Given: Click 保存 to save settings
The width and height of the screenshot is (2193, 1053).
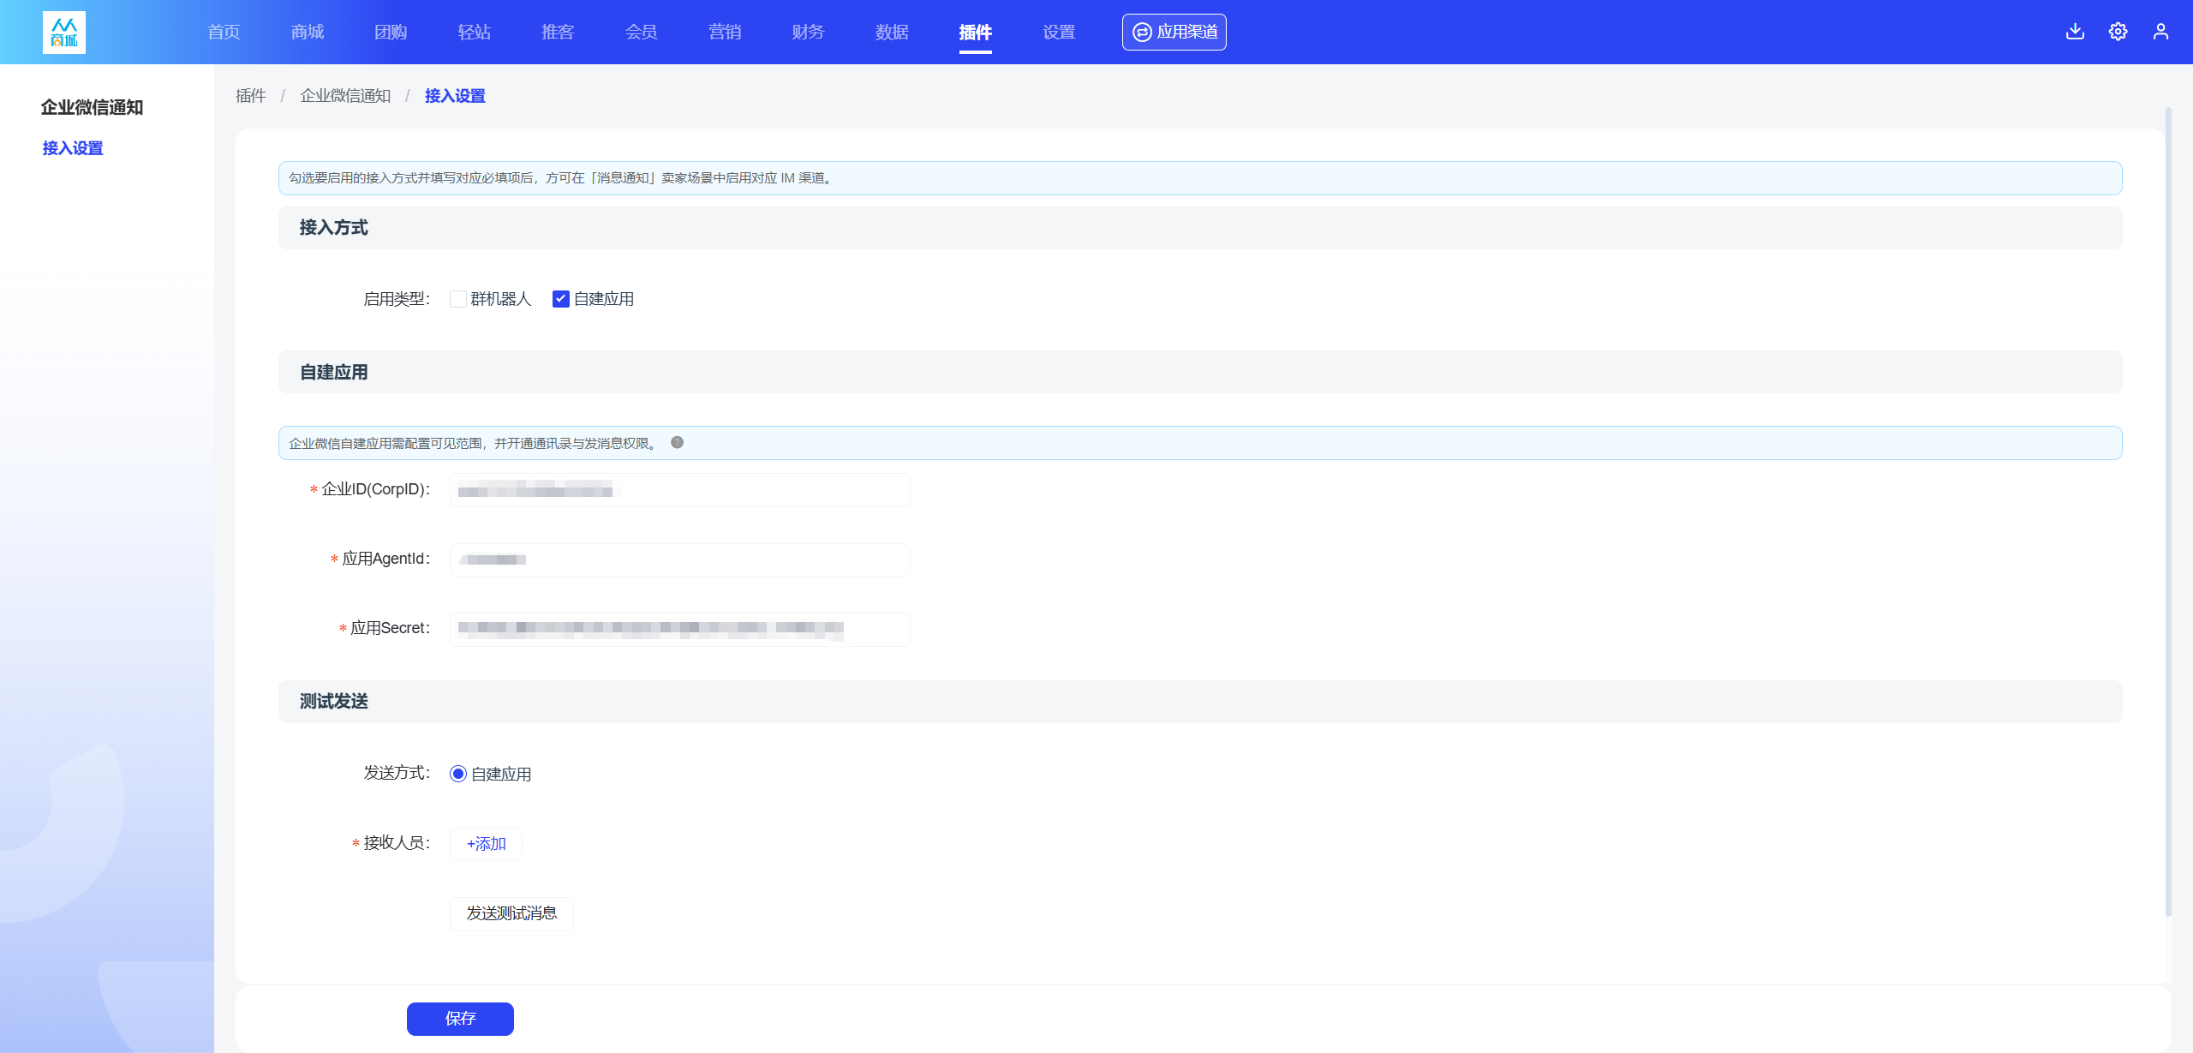Looking at the screenshot, I should [x=460, y=1019].
